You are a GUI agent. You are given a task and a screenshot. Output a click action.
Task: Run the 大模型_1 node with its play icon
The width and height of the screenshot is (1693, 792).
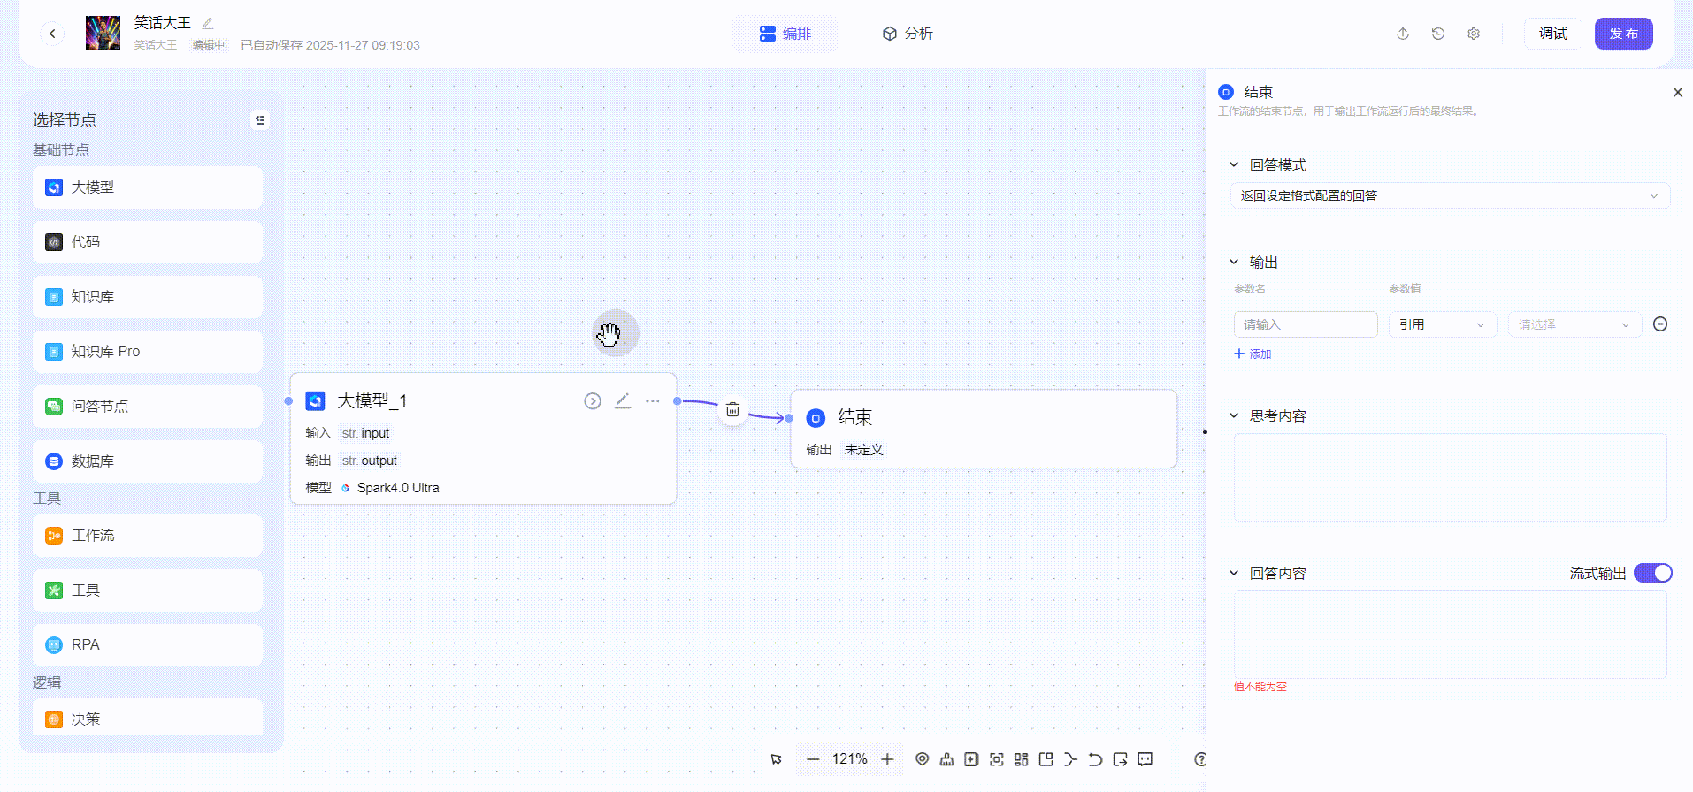click(x=593, y=401)
